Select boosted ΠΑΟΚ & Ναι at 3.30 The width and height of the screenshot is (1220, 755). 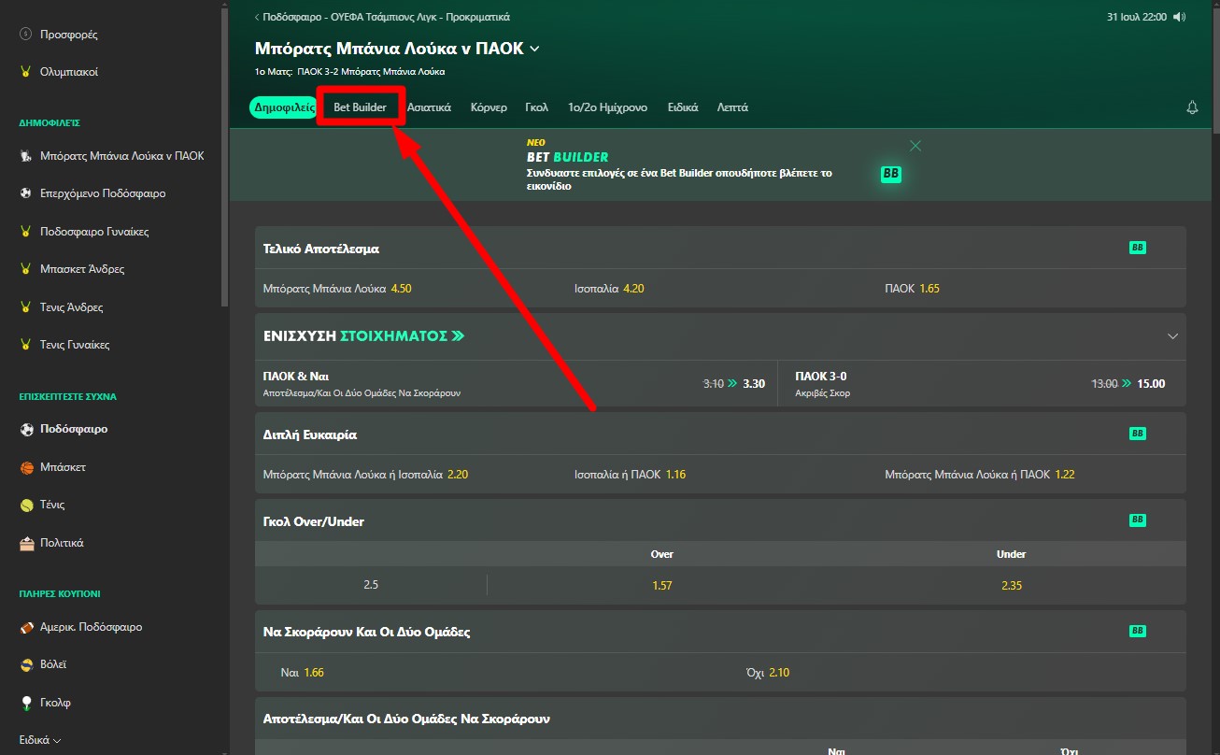pyautogui.click(x=516, y=384)
